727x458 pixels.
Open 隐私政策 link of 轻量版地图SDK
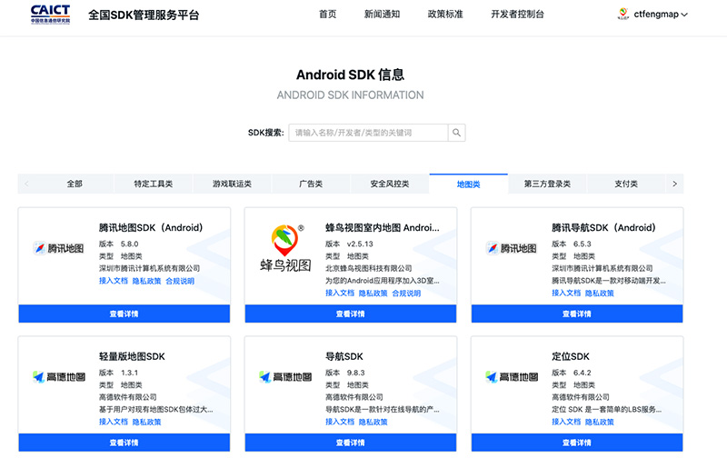(146, 422)
